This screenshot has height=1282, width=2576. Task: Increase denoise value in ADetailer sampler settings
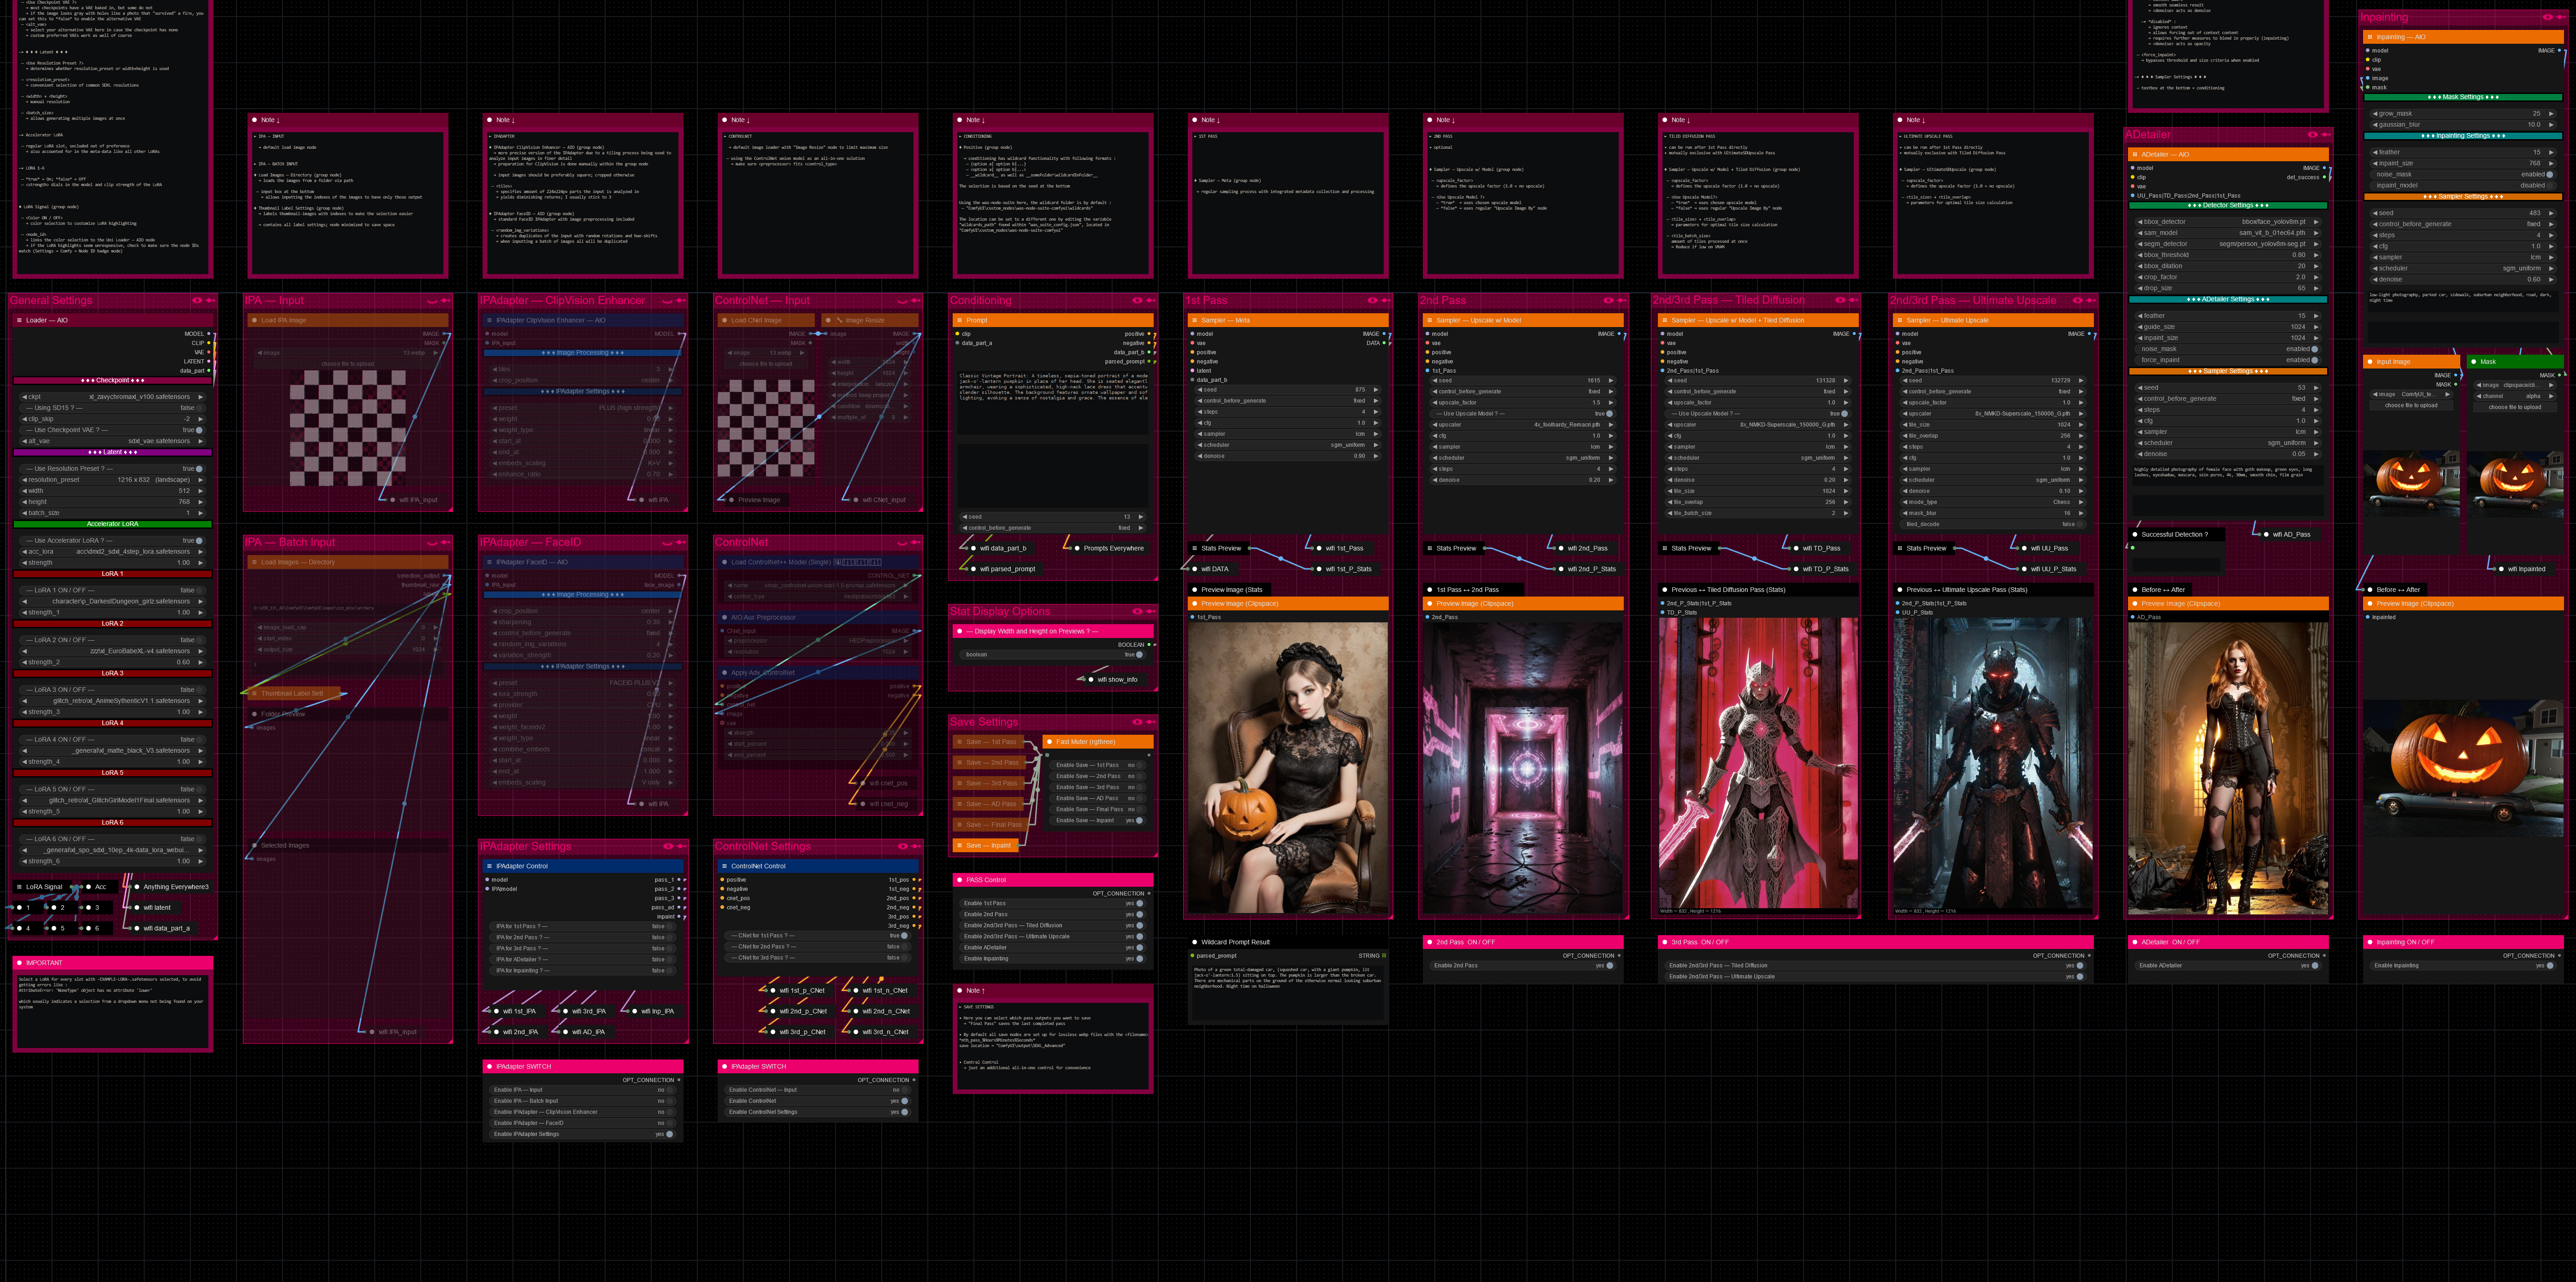[2316, 454]
